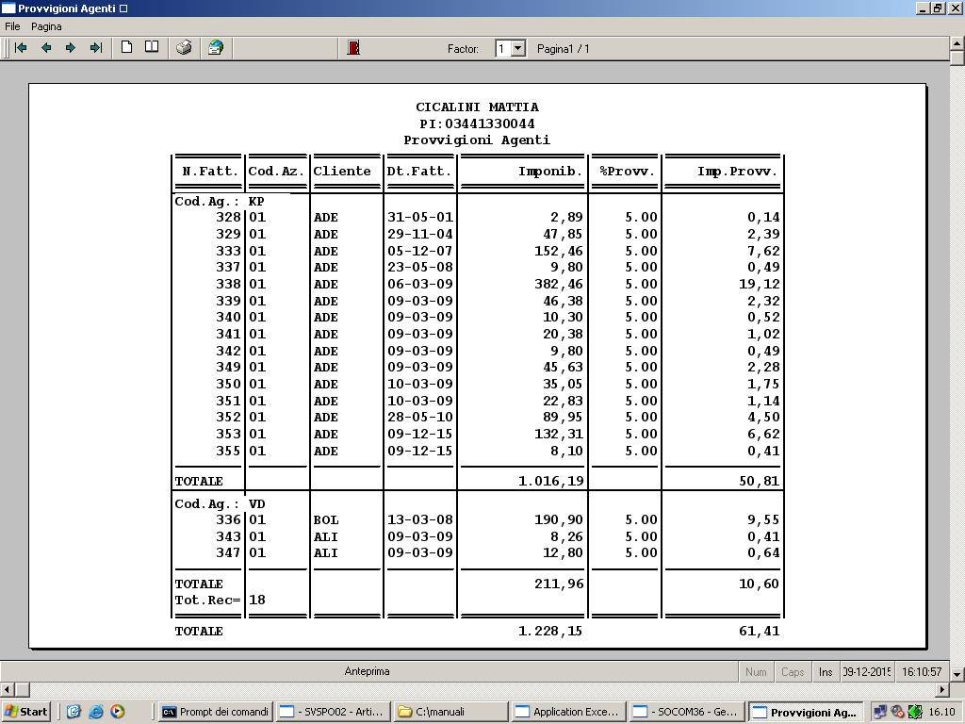The width and height of the screenshot is (965, 724).
Task: Jump to the last page with the toolbar arrow
Action: coord(95,48)
